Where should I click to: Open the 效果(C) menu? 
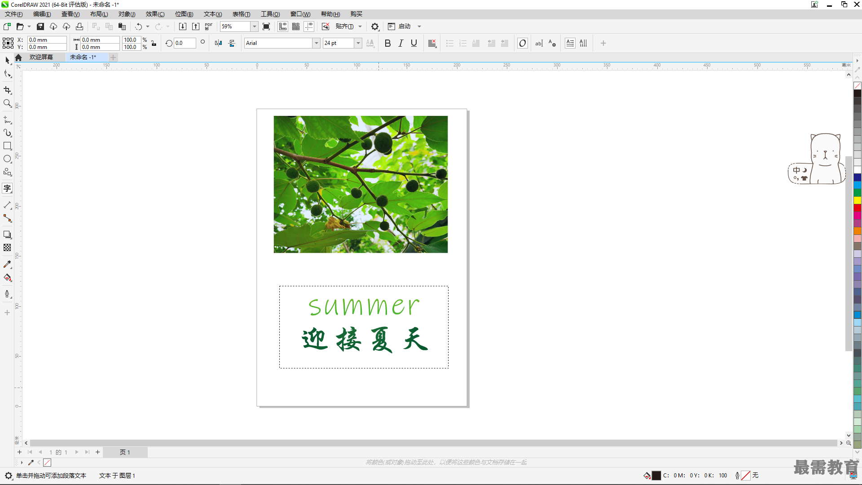(155, 14)
